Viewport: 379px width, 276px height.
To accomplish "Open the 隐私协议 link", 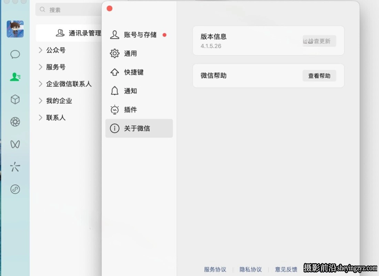I will (250, 269).
